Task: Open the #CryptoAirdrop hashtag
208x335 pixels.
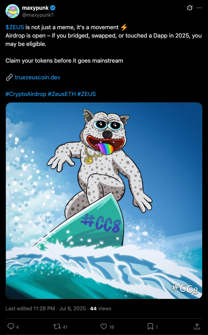Action: tap(26, 94)
